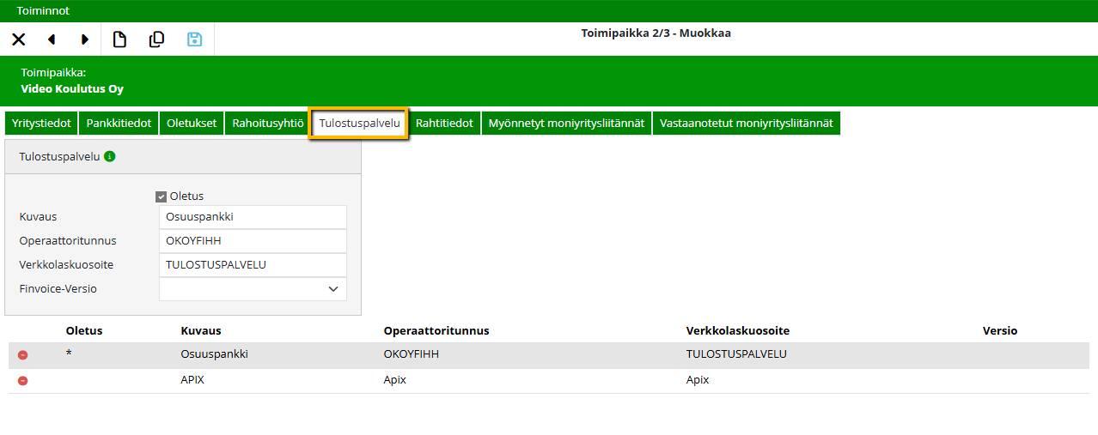Select the Rahoitusyhtiö tab
The width and height of the screenshot is (1098, 435).
click(267, 124)
